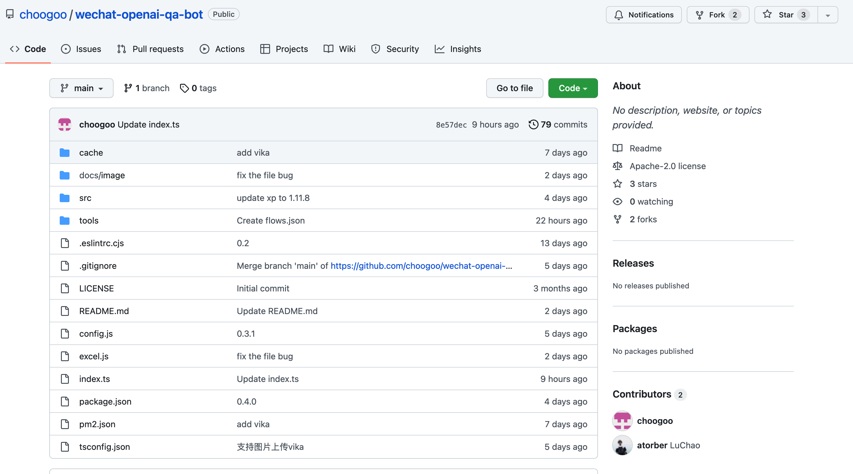Screen dimensions: 853x474
Task: Open the Pull requests tab
Action: tap(150, 49)
